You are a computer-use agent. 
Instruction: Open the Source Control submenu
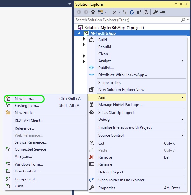(137, 135)
